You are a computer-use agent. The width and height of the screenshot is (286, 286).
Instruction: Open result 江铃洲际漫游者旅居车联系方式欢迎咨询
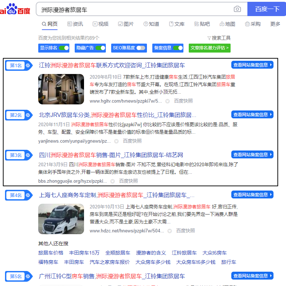pyautogui.click(x=112, y=65)
